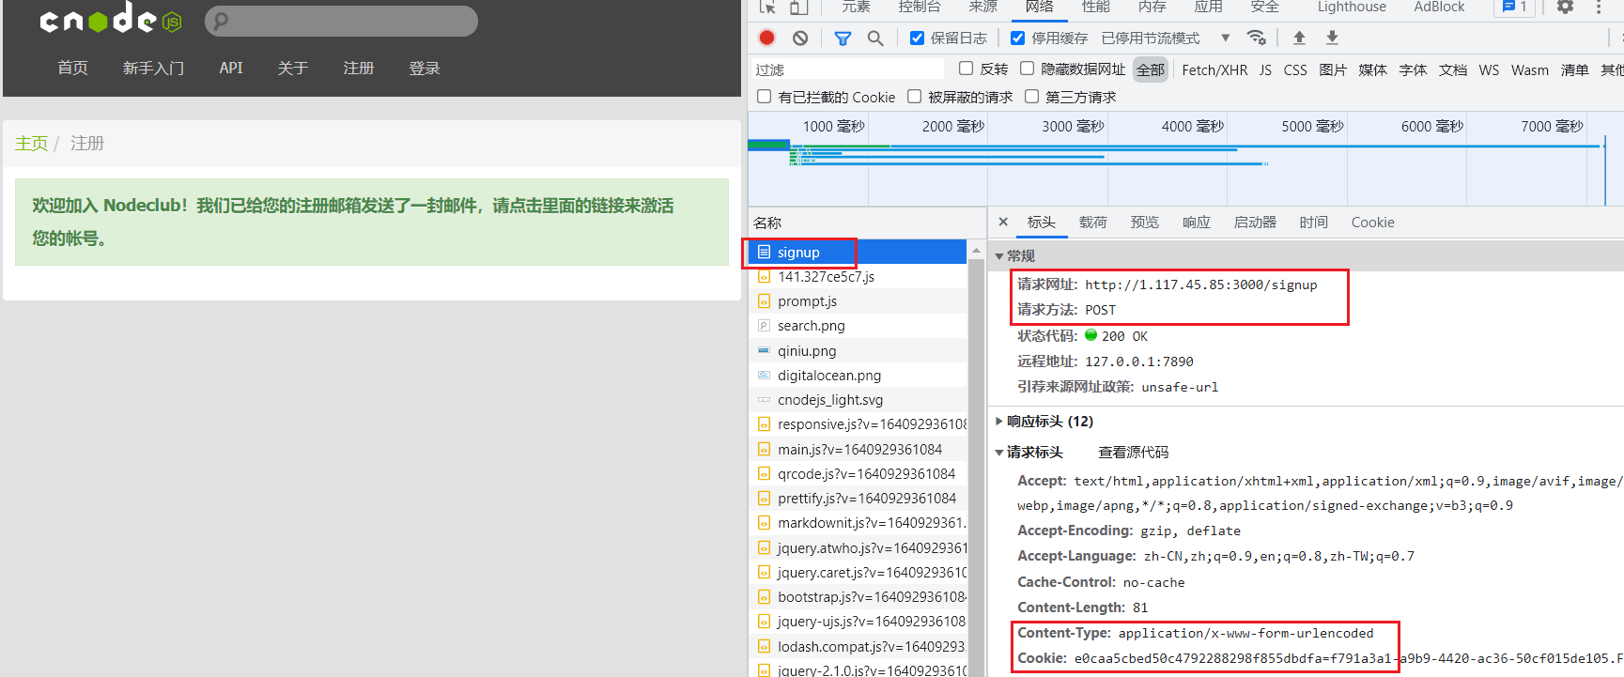
Task: Click the export HAR download arrow icon
Action: pyautogui.click(x=1332, y=38)
